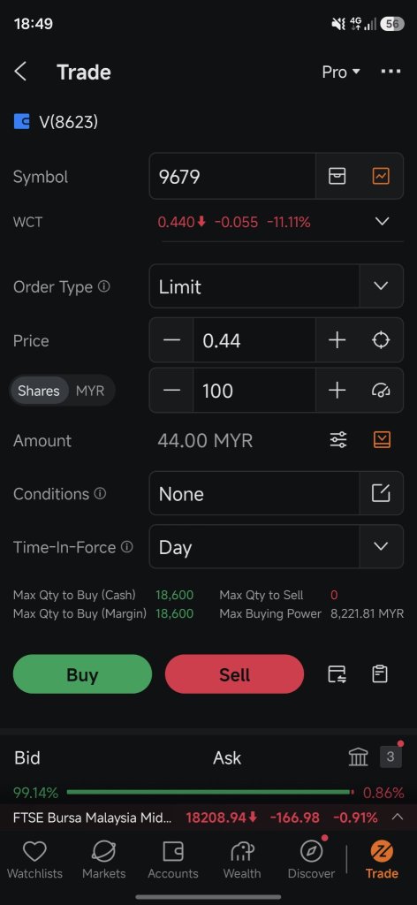Tap the archive box icon next to symbol
The image size is (417, 905).
click(337, 176)
